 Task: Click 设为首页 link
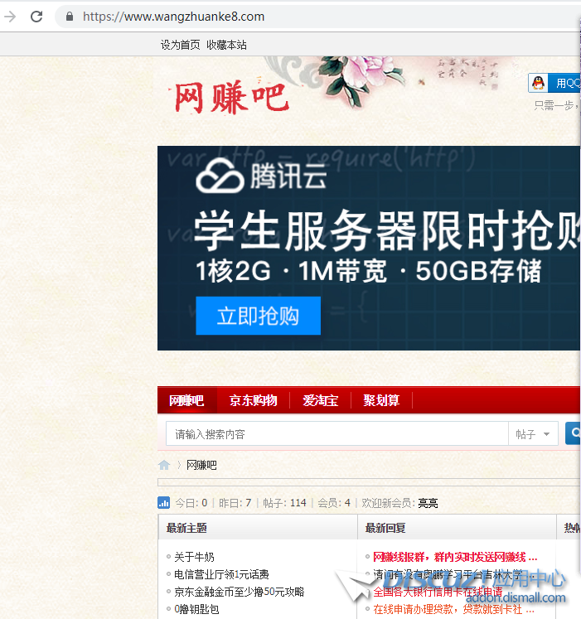coord(180,45)
